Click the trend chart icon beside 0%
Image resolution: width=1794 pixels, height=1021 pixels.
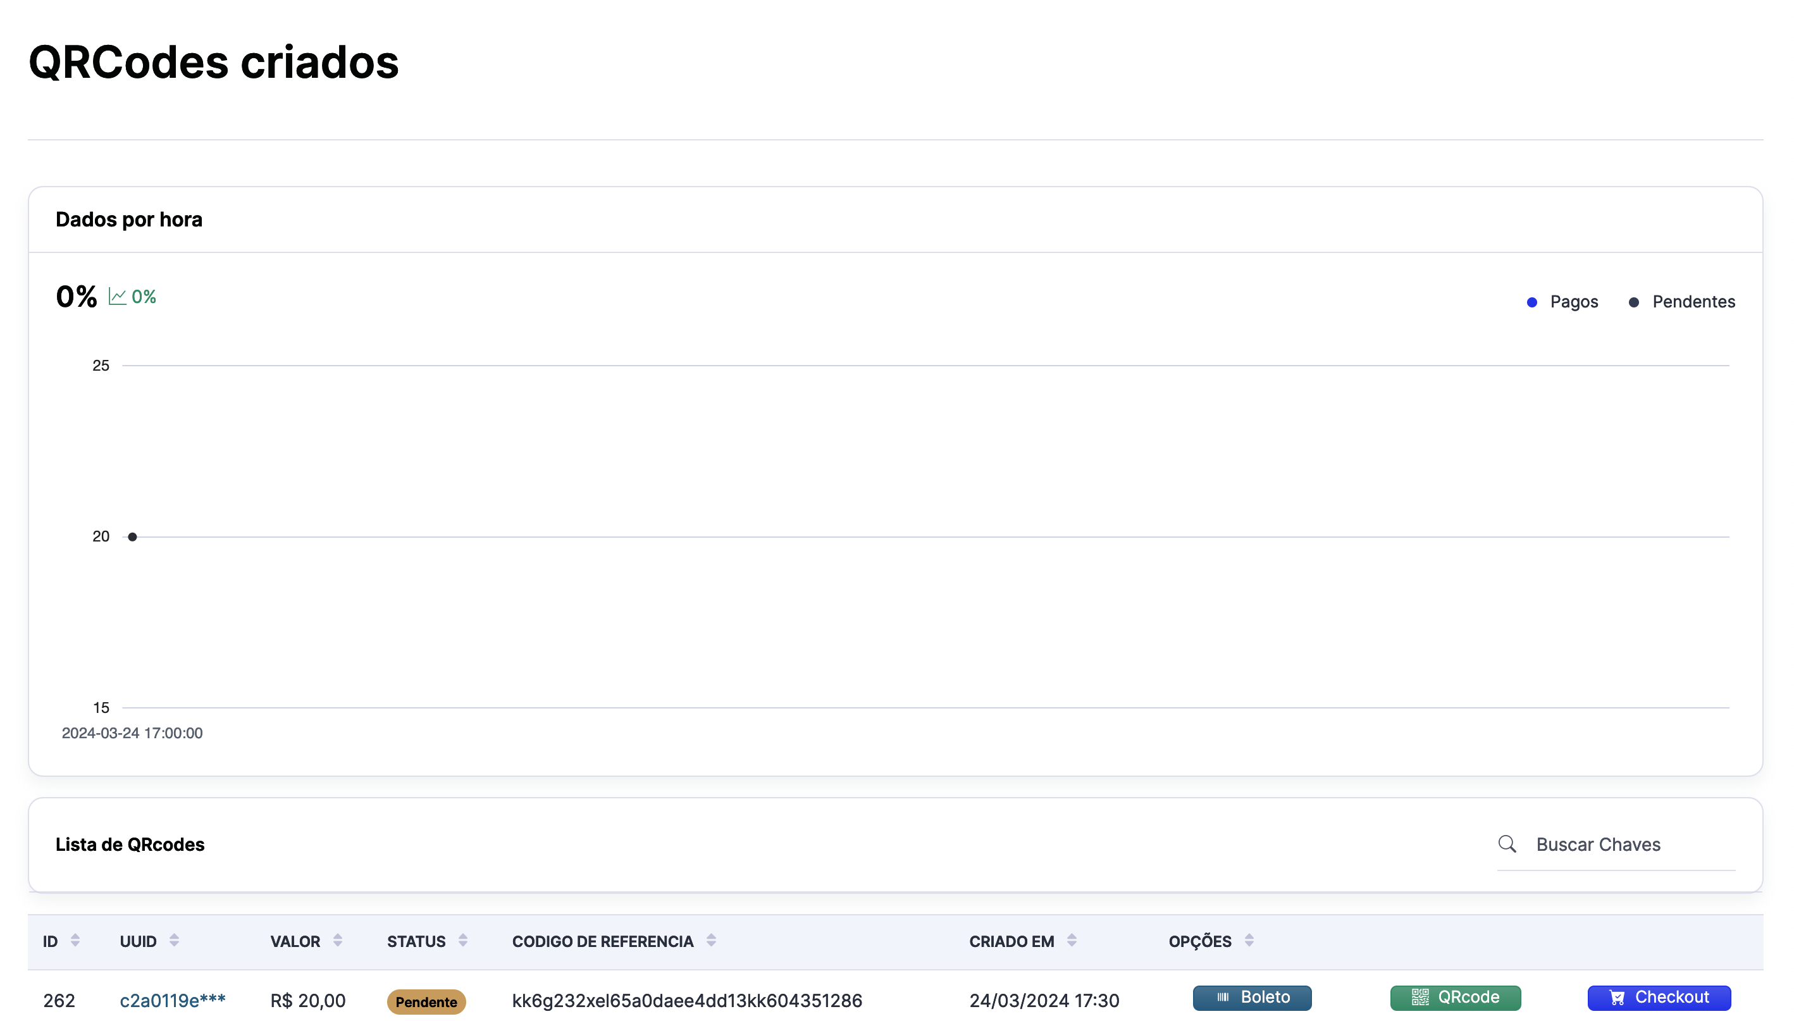click(x=117, y=297)
